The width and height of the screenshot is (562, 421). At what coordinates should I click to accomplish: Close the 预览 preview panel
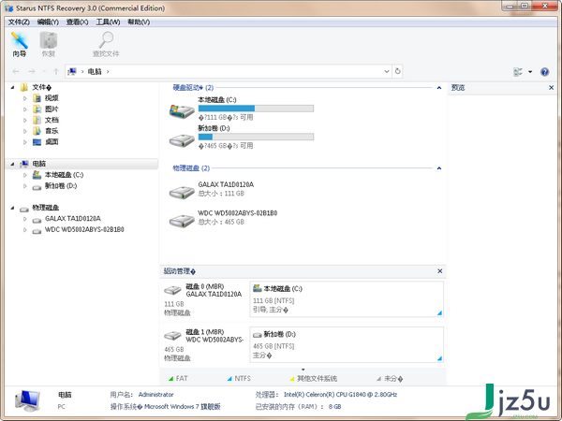[x=552, y=87]
